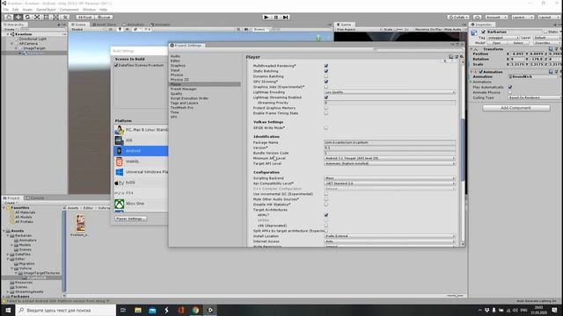This screenshot has height=316, width=563.
Task: Open the Office icon on the taskbar
Action: coord(181,310)
